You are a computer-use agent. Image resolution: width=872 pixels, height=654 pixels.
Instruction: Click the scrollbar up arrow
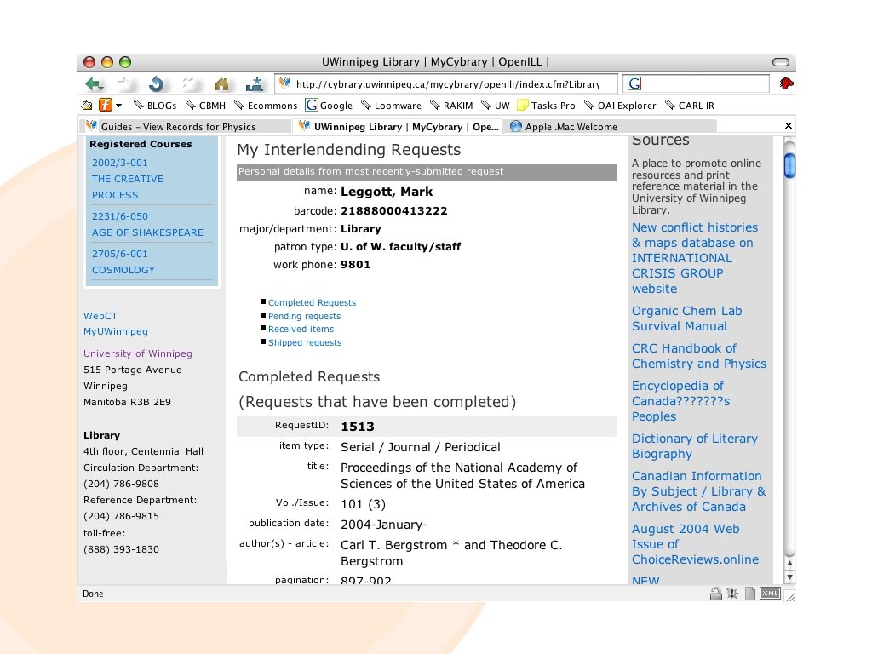coord(789,564)
